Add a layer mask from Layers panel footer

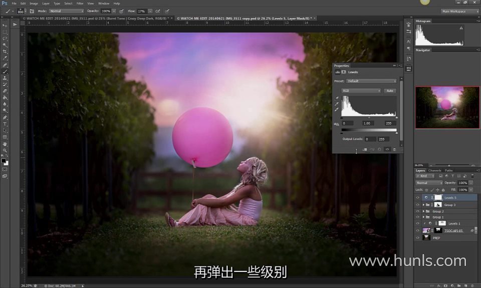[445, 285]
